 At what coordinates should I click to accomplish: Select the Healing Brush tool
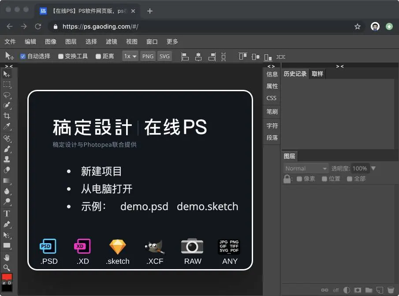(7, 139)
